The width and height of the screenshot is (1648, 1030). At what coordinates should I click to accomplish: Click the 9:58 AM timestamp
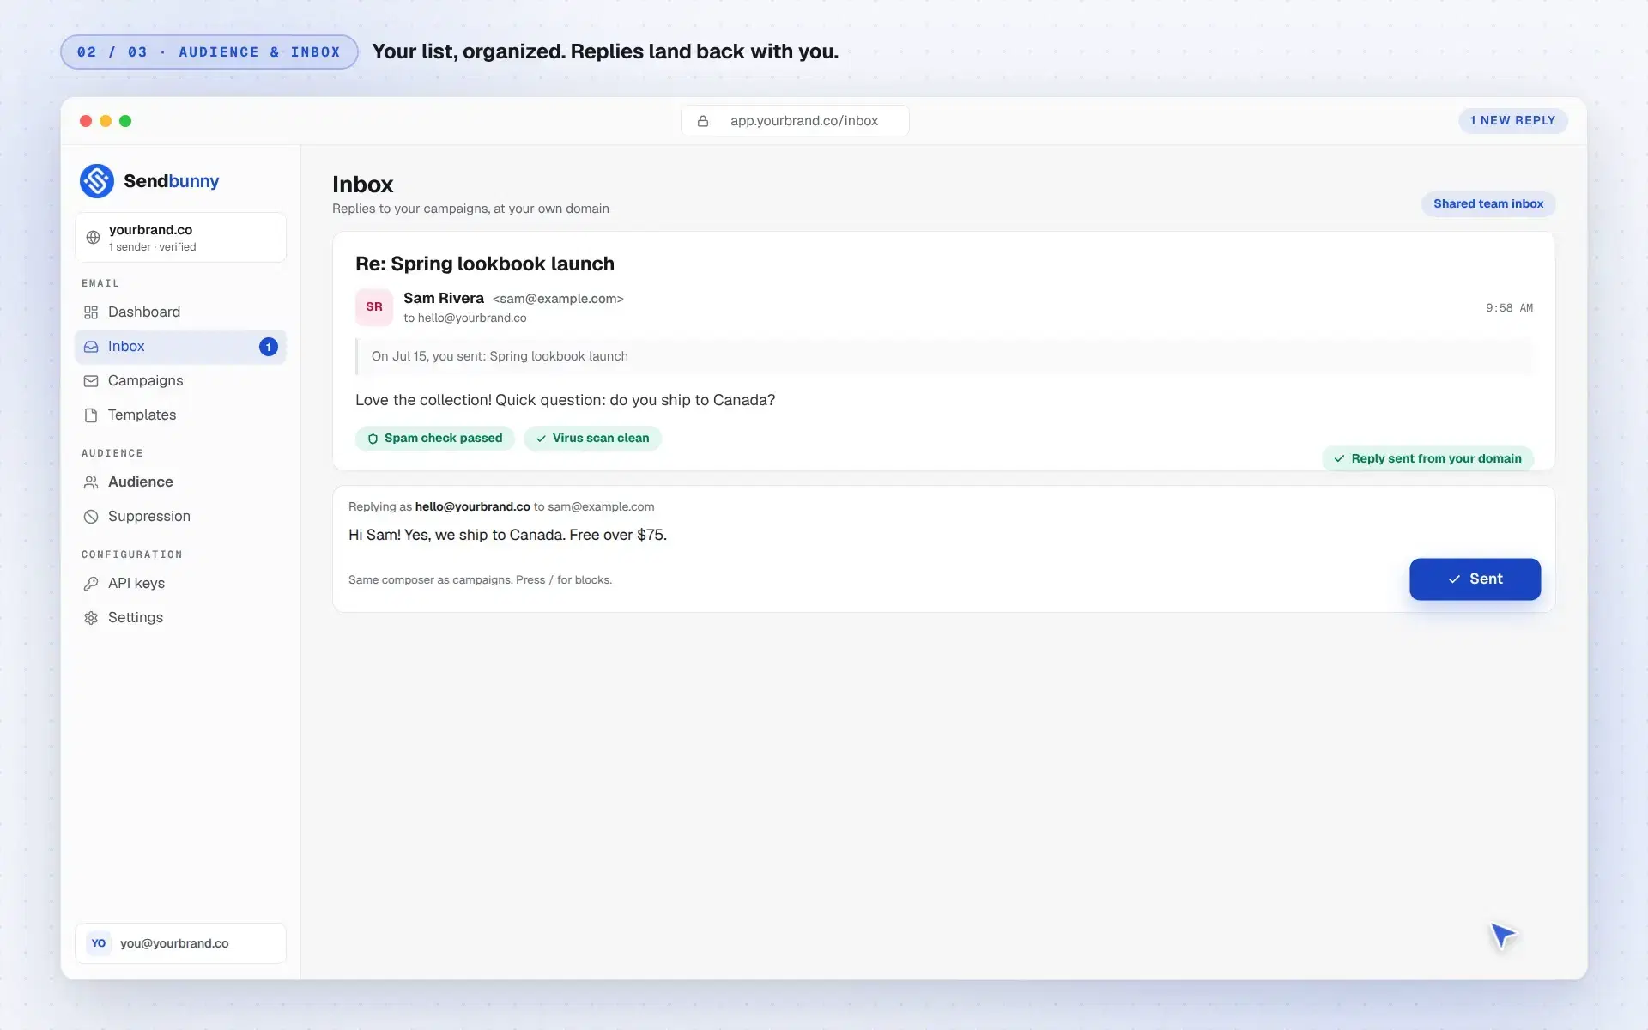(x=1509, y=308)
